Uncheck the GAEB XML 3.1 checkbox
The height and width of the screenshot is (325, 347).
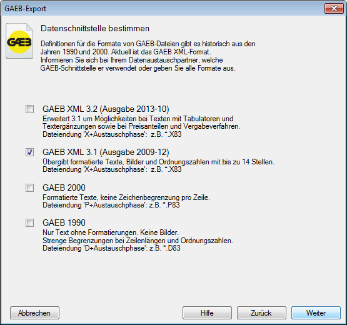(29, 152)
